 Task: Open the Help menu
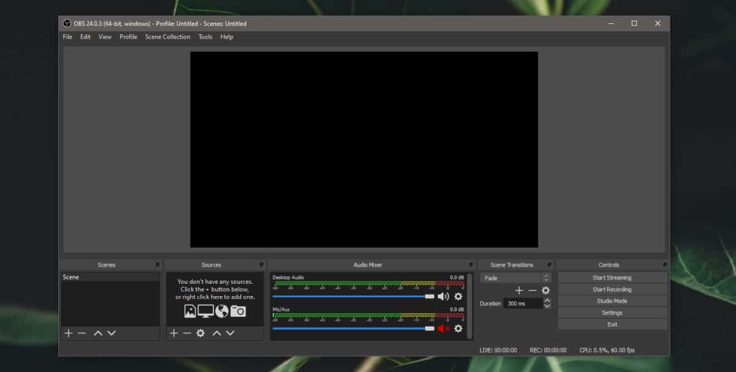[227, 37]
